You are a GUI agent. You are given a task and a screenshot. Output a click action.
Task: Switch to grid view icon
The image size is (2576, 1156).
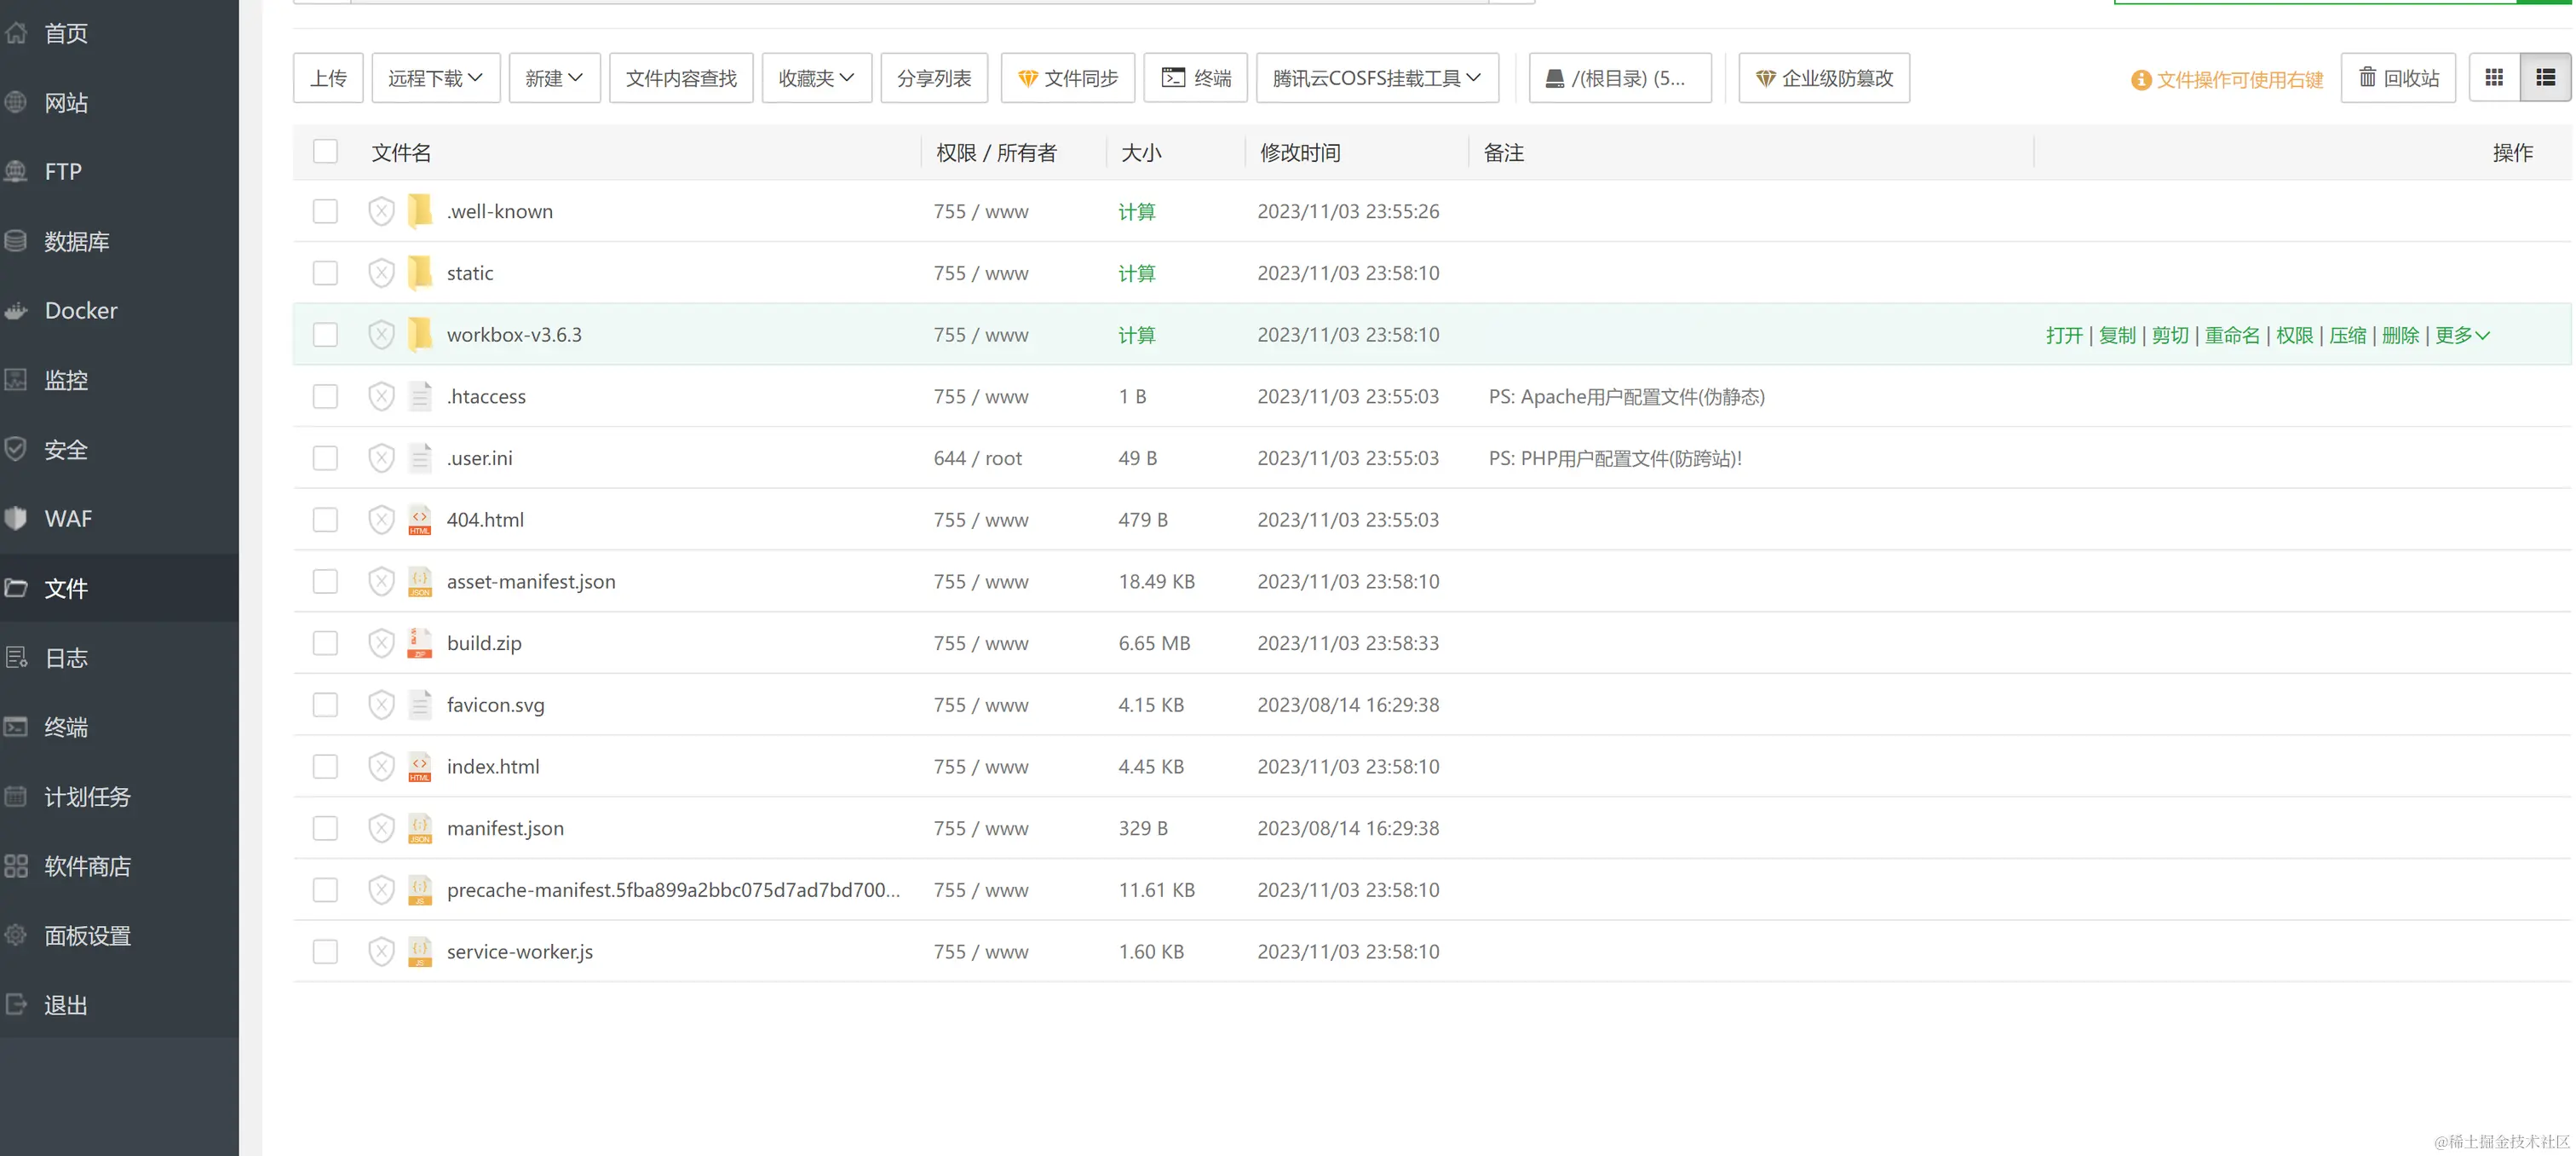[x=2494, y=78]
